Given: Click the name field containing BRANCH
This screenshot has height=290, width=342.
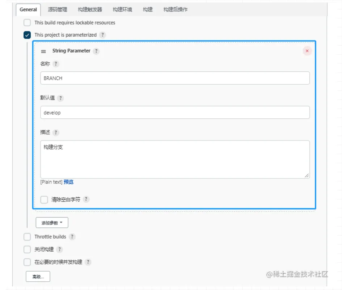Looking at the screenshot, I should (x=175, y=78).
